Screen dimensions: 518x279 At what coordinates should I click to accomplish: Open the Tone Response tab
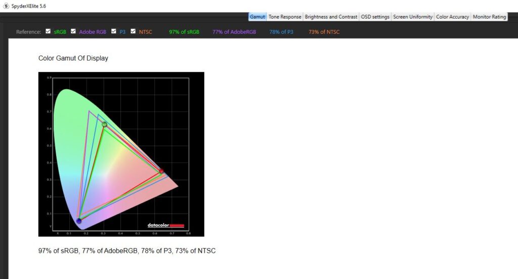pyautogui.click(x=285, y=17)
